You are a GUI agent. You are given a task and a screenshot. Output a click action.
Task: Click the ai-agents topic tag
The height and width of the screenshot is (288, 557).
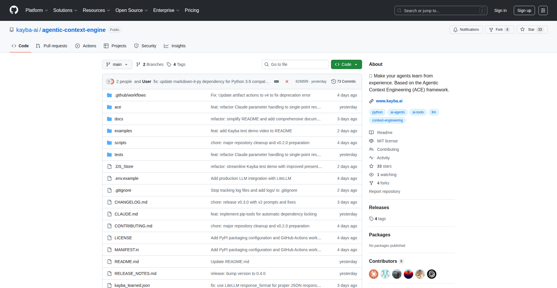397,112
